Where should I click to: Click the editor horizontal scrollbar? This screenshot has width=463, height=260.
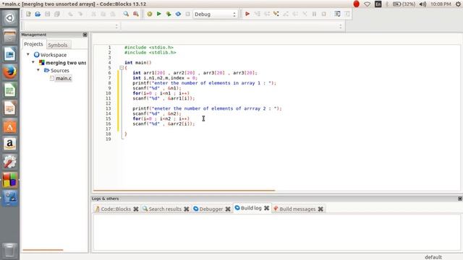(184, 191)
